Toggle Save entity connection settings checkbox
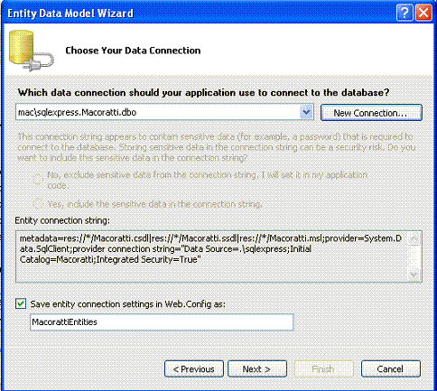The height and width of the screenshot is (391, 437). coord(21,303)
